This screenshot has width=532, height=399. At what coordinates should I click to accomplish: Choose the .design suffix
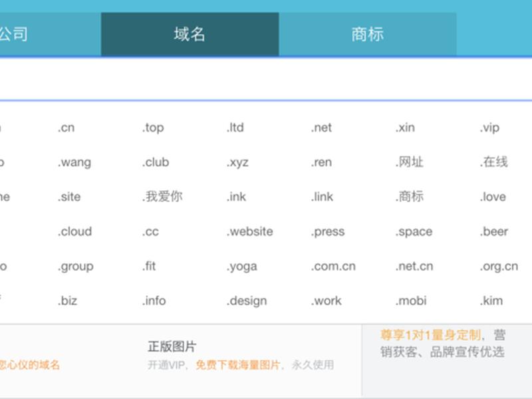[x=247, y=301]
